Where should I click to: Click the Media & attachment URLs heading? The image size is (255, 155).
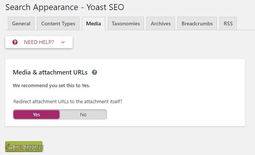point(50,72)
